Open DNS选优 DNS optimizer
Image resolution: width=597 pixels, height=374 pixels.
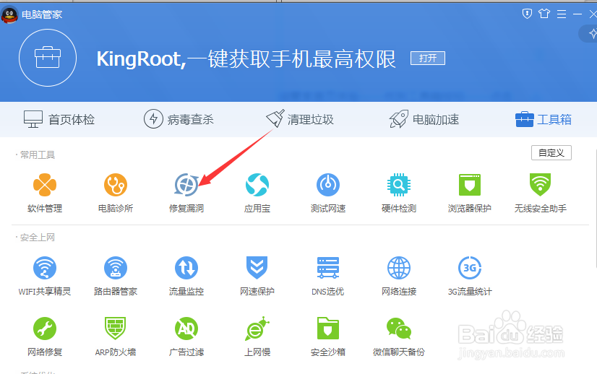(x=328, y=277)
